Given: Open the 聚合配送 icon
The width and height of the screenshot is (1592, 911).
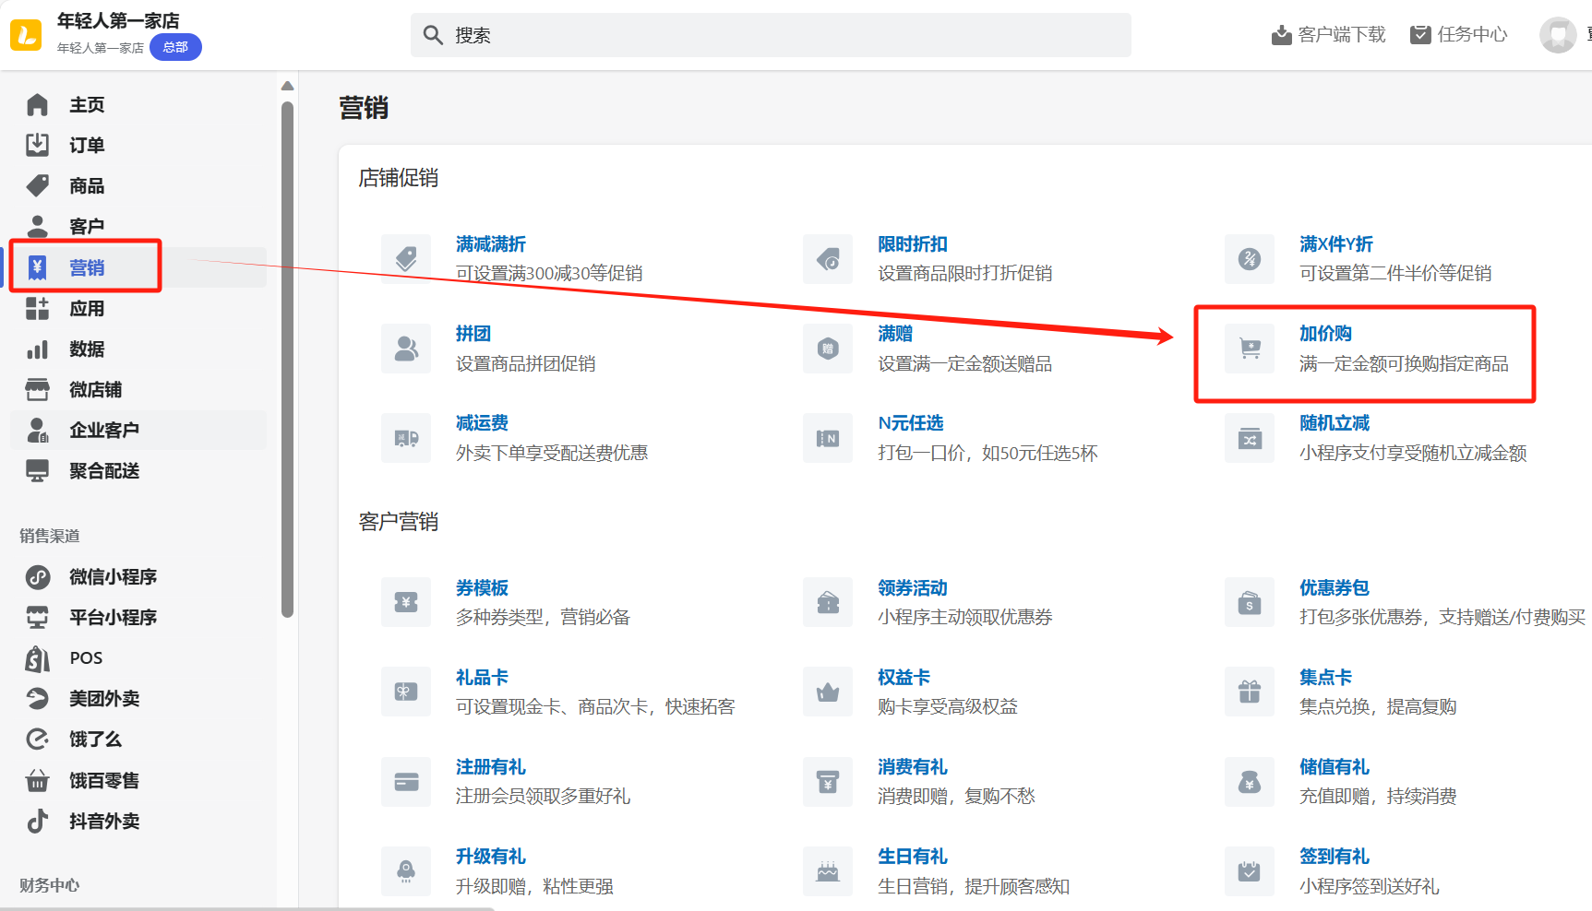Looking at the screenshot, I should pyautogui.click(x=37, y=470).
